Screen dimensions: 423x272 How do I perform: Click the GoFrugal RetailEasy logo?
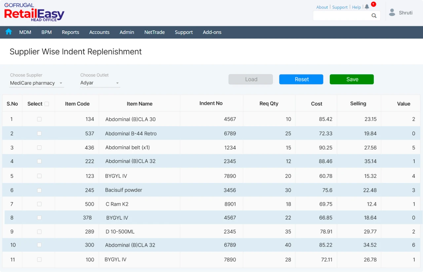point(33,12)
